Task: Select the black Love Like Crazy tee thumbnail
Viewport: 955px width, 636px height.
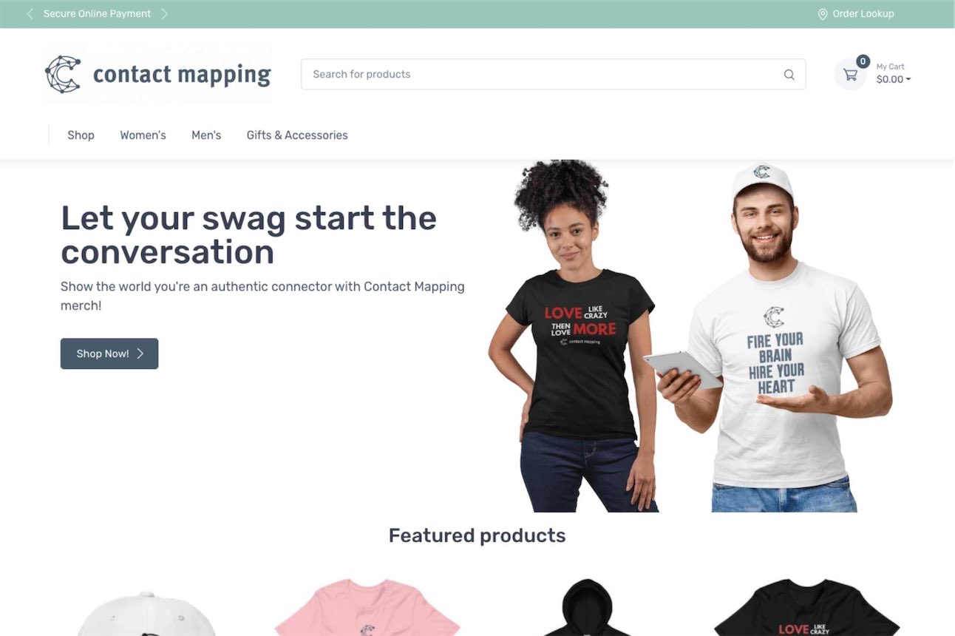Action: tap(806, 607)
